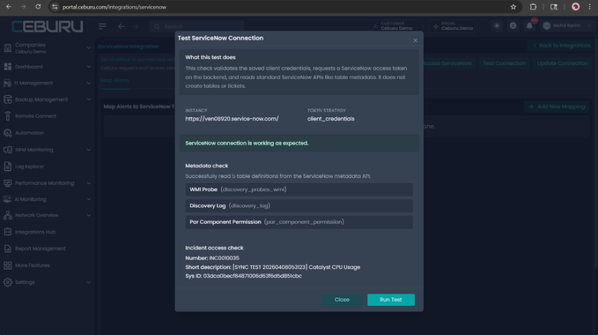Image resolution: width=598 pixels, height=335 pixels.
Task: Click the app forward arrow icon
Action: coord(135,27)
